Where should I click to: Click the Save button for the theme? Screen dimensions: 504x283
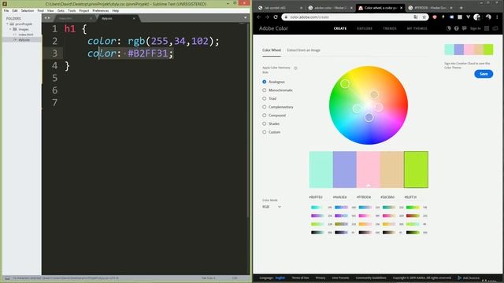[484, 74]
